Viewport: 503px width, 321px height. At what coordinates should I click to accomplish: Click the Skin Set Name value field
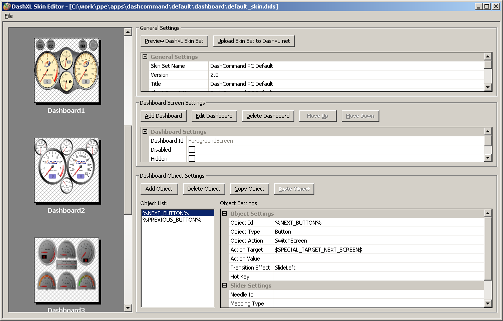coord(346,65)
